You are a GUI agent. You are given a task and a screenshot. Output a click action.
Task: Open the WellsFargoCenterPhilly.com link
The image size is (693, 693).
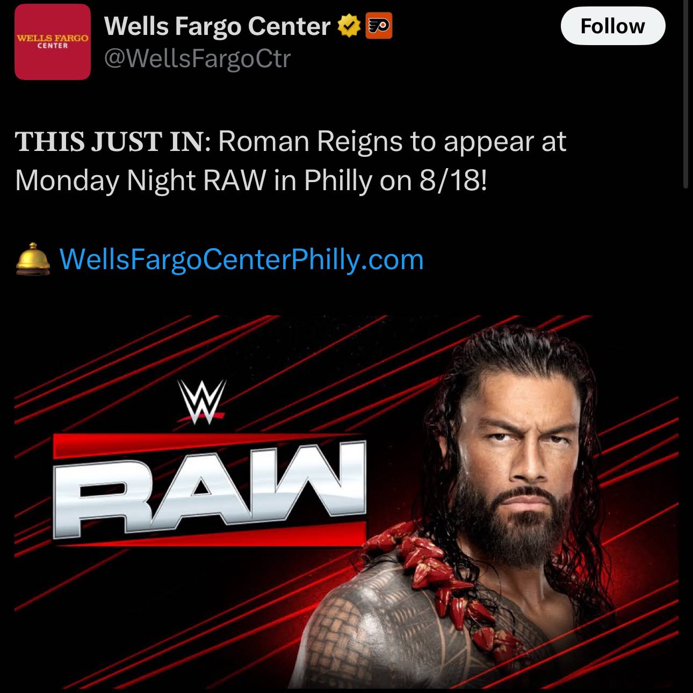(x=241, y=259)
